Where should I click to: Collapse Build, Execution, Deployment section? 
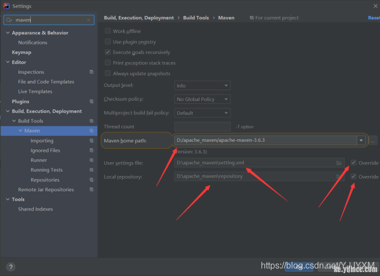coord(8,111)
